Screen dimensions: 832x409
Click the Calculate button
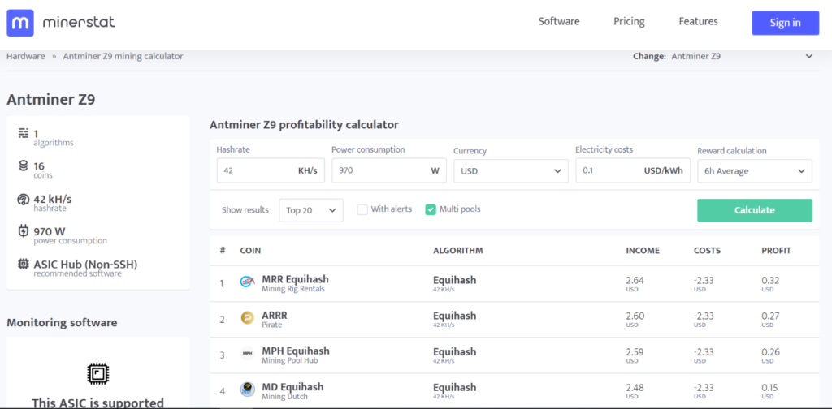[x=755, y=210]
